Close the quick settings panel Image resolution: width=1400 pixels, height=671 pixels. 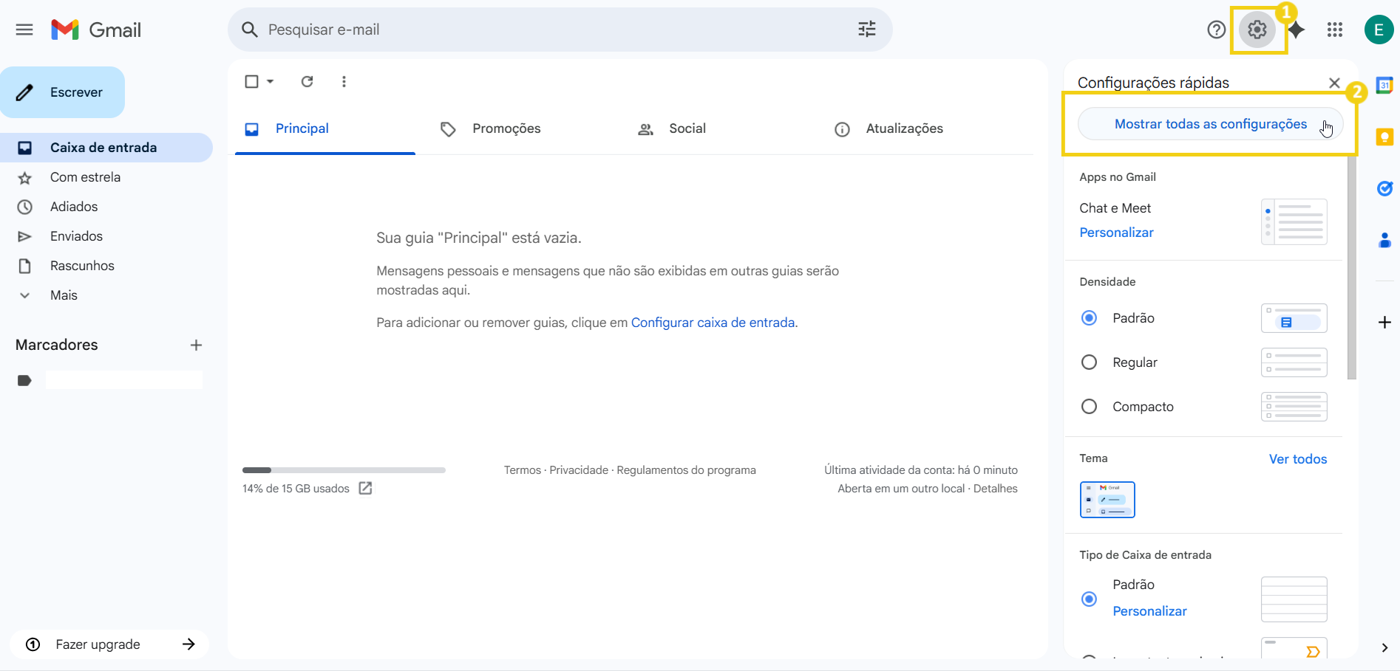tap(1334, 83)
